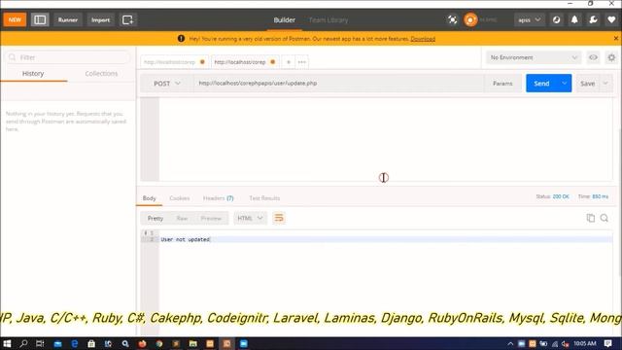Screen dimensions: 622x350
Task: Click the Download link in banner
Action: pos(423,39)
